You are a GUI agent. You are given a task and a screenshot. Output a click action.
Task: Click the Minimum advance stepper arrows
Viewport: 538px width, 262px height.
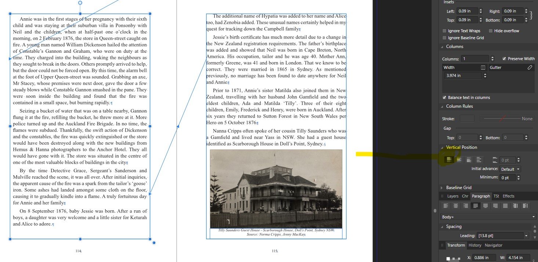point(519,178)
